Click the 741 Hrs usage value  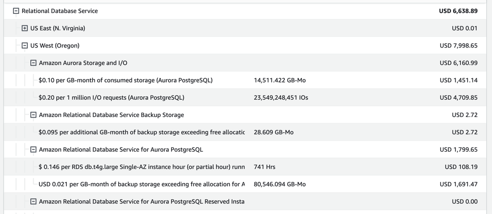[265, 167]
